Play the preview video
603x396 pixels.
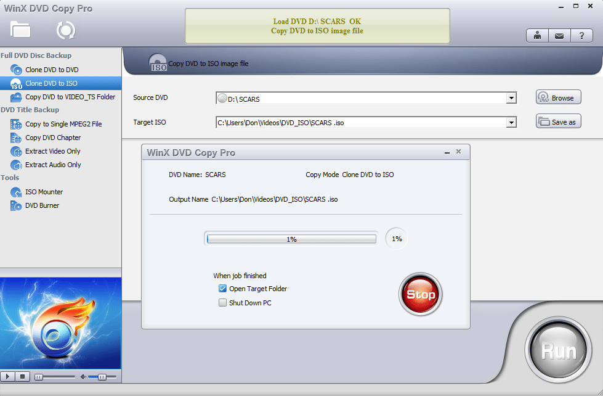pos(7,376)
